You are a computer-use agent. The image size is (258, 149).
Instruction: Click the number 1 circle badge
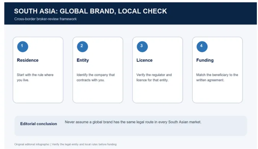(x=23, y=47)
